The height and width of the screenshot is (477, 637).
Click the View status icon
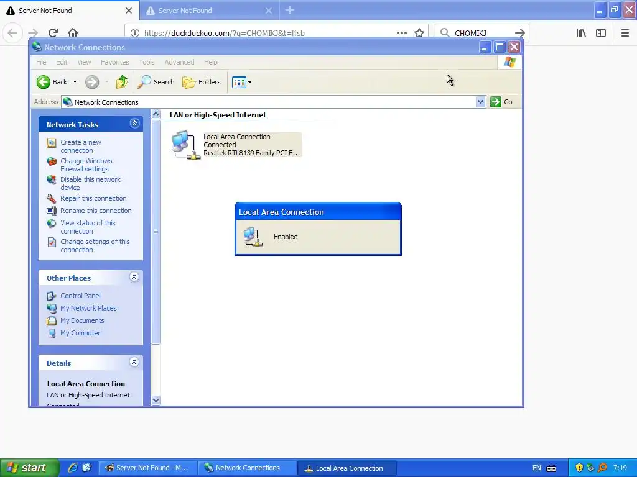point(52,224)
